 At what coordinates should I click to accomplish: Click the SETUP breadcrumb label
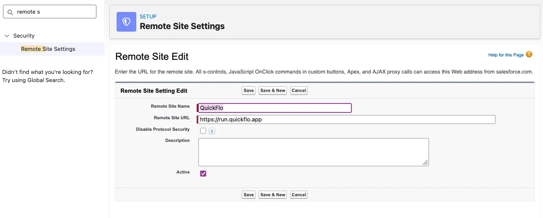point(148,17)
